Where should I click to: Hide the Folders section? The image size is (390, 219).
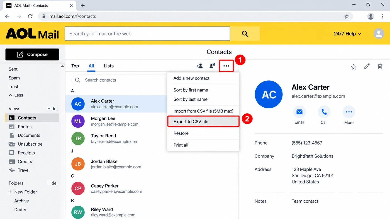[x=52, y=183]
